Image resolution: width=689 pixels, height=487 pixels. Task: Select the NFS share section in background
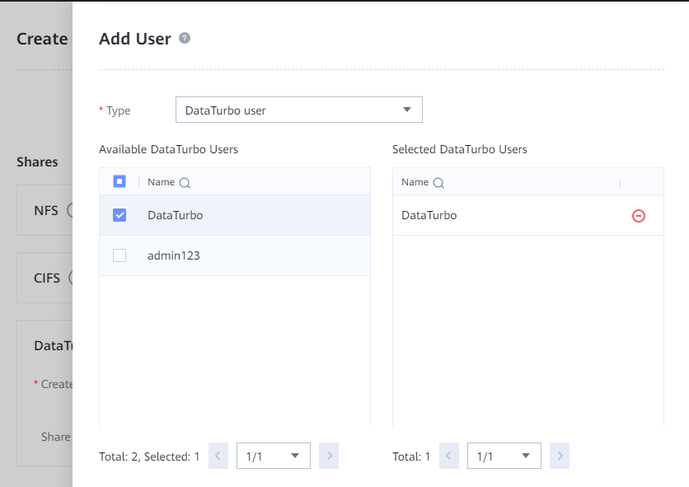45,210
